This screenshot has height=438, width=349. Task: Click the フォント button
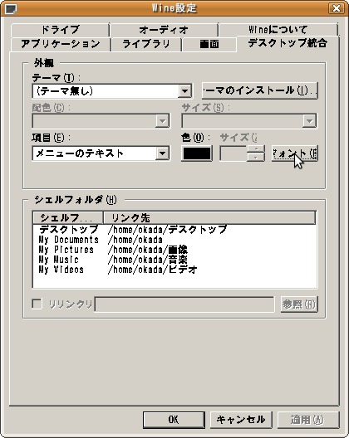tap(294, 153)
